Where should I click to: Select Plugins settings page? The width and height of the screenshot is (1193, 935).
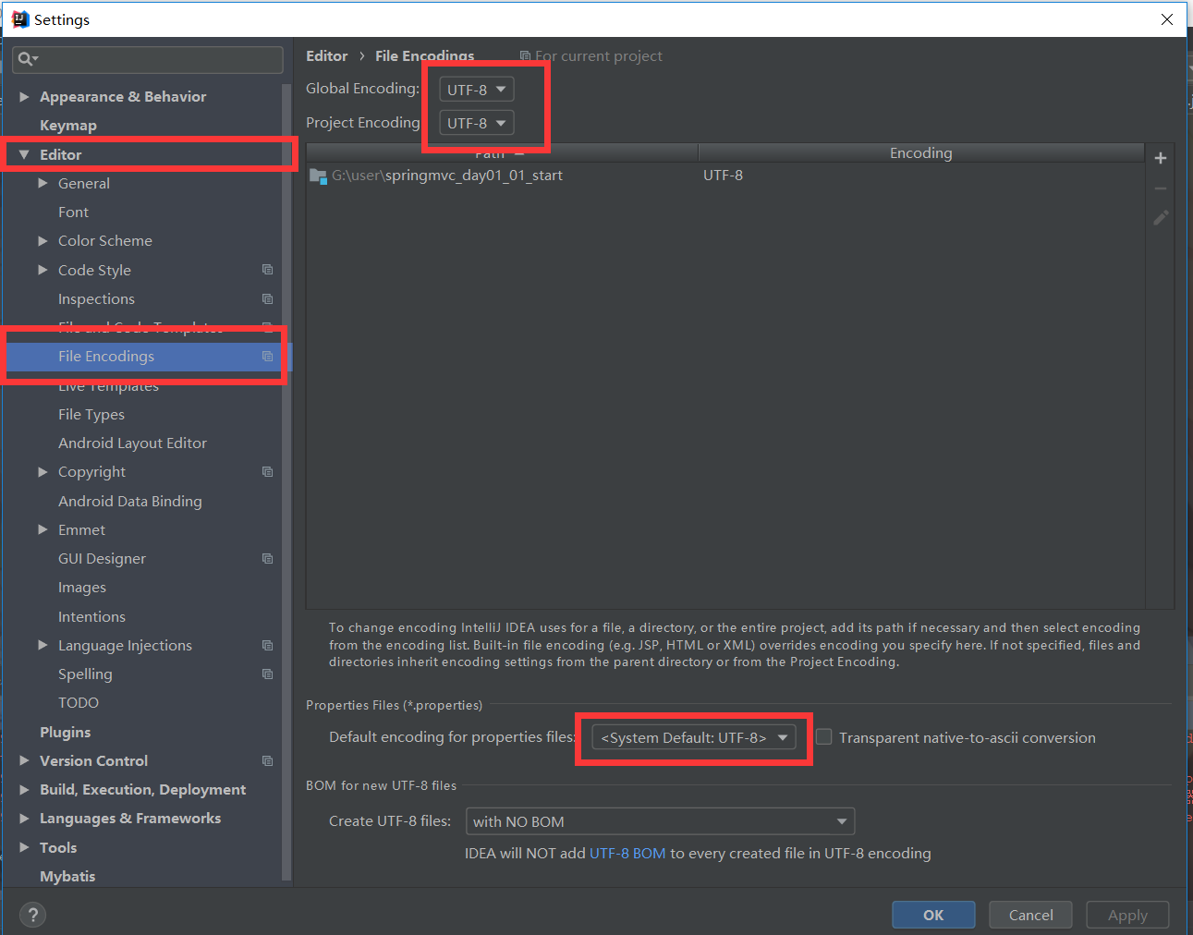[66, 732]
